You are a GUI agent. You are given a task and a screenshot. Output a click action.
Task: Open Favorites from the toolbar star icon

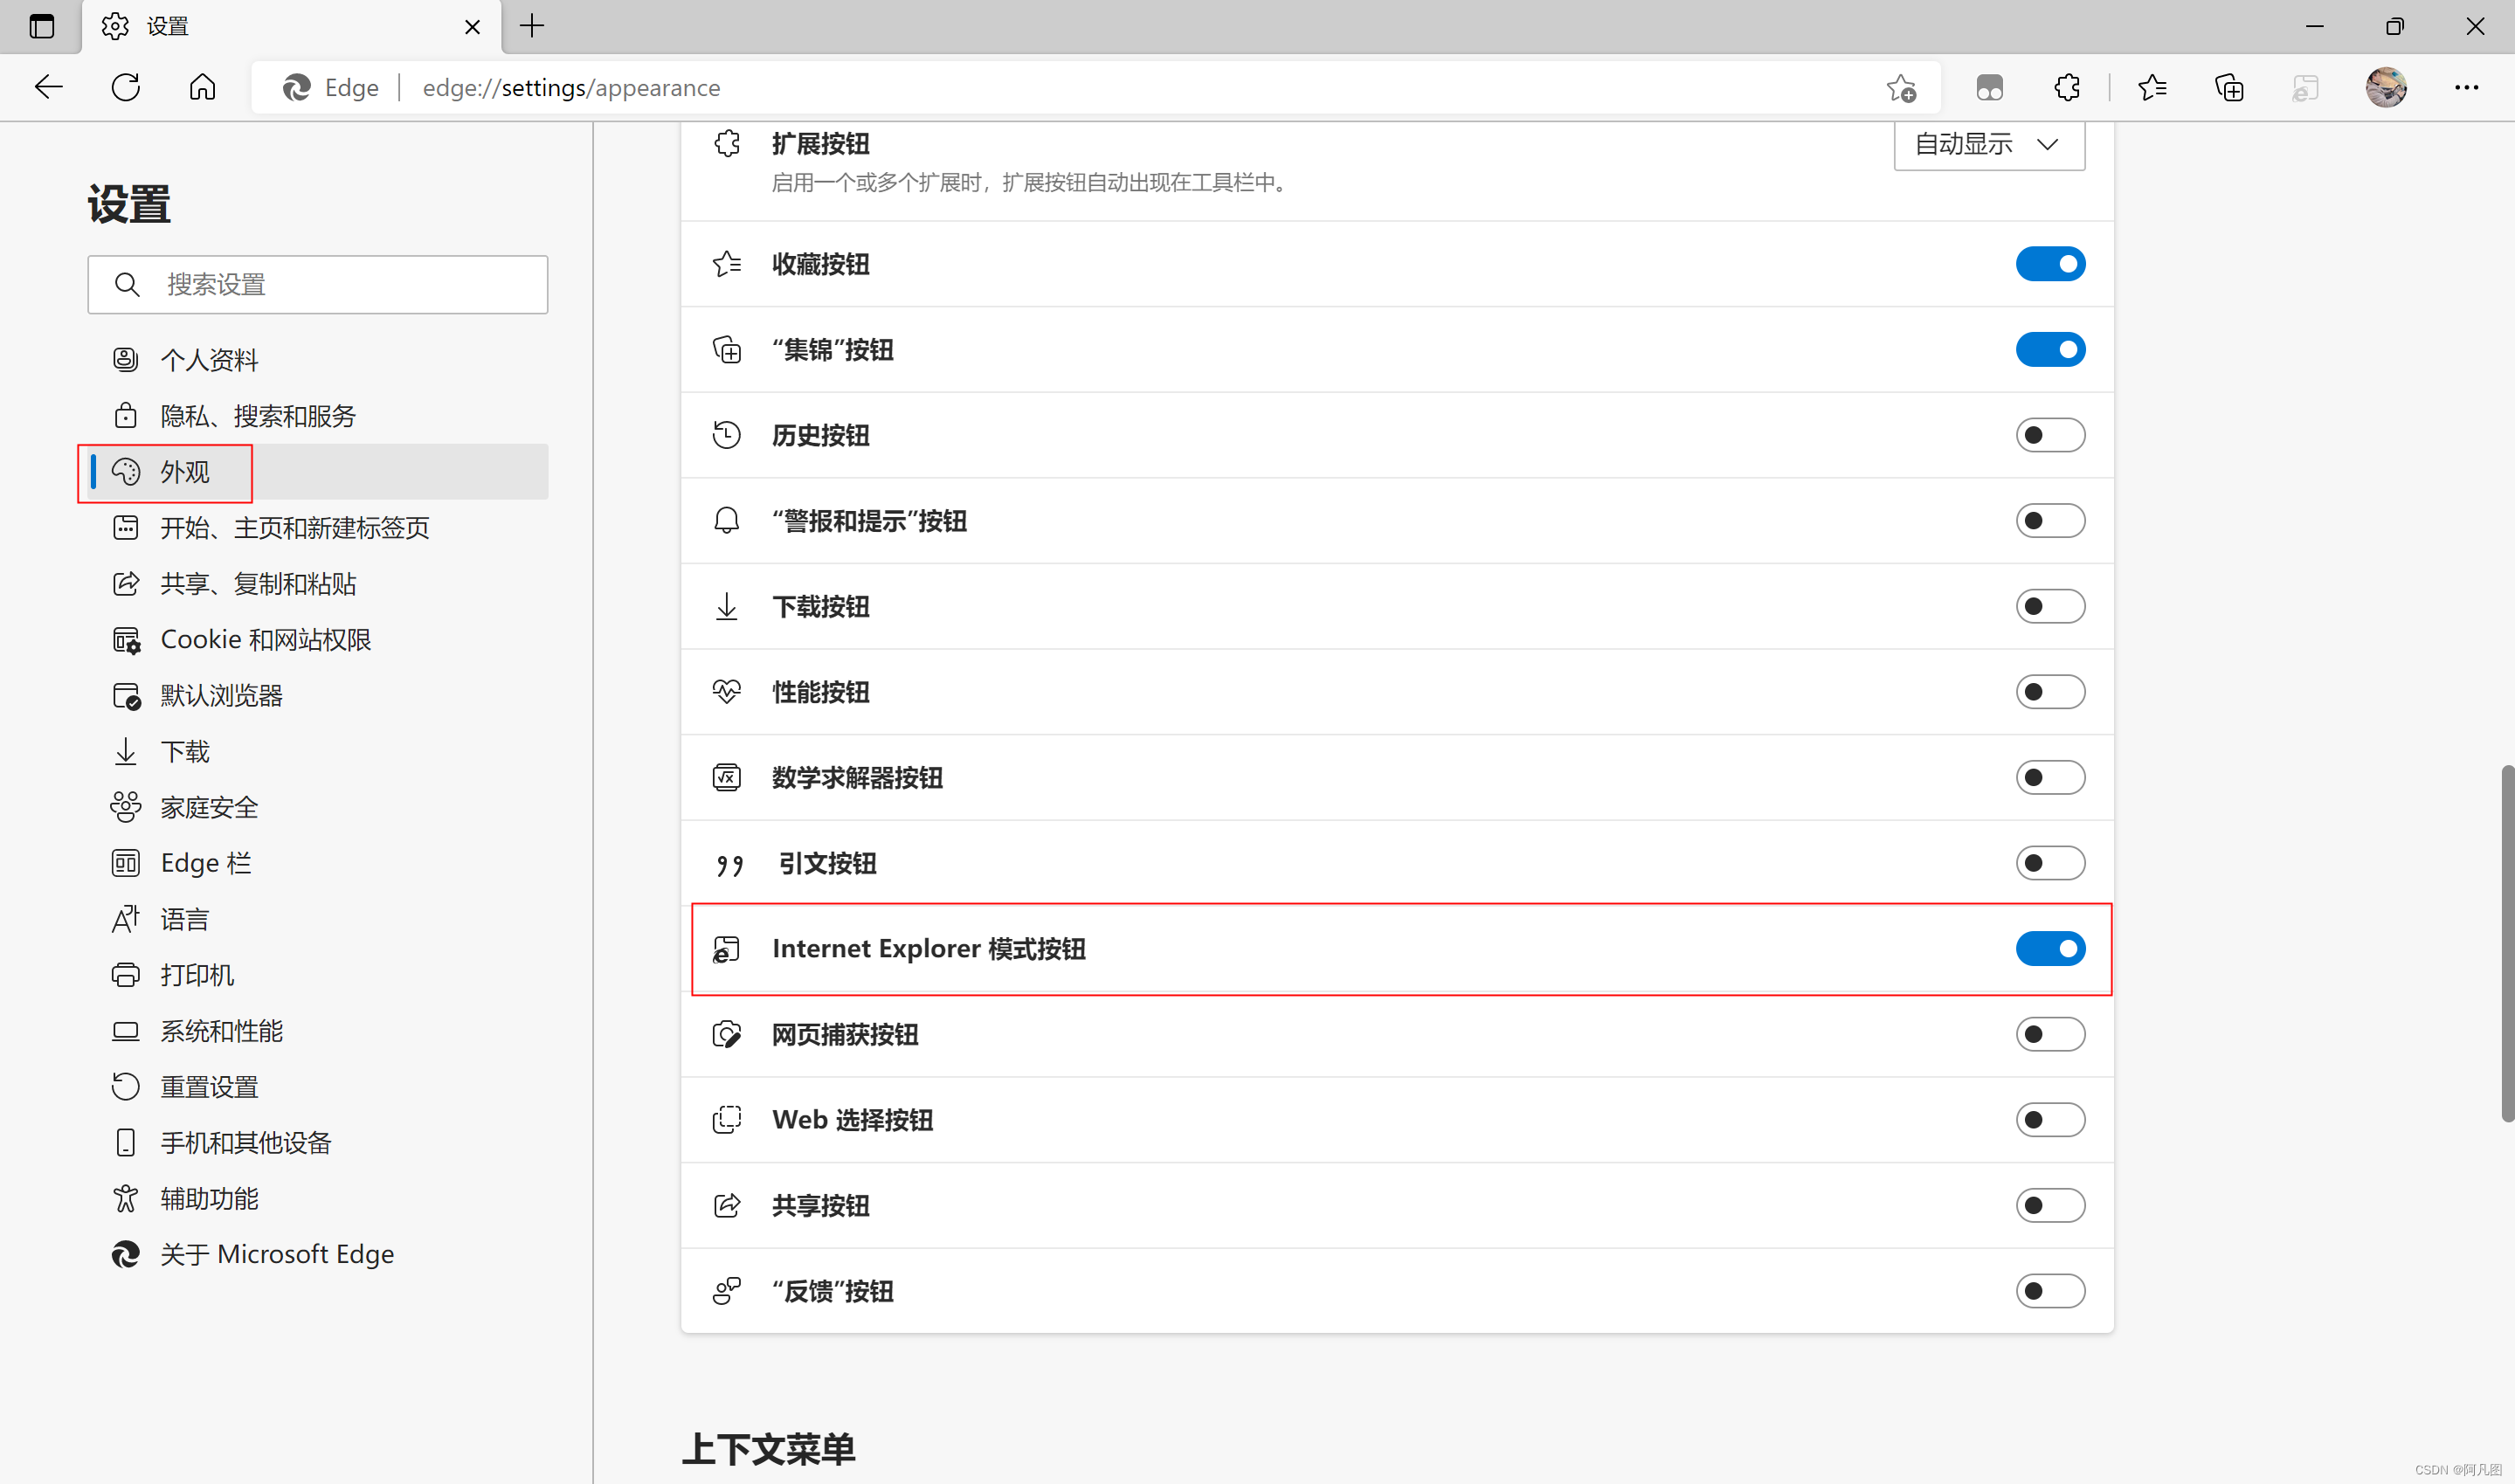point(2153,87)
